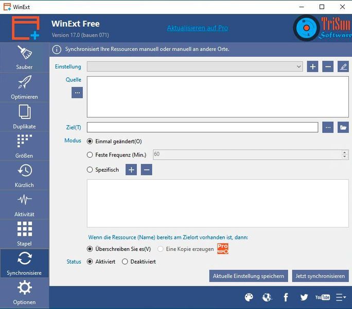Open the Sauber cleaning module
Screen dimensions: 352x309
pyautogui.click(x=24, y=57)
